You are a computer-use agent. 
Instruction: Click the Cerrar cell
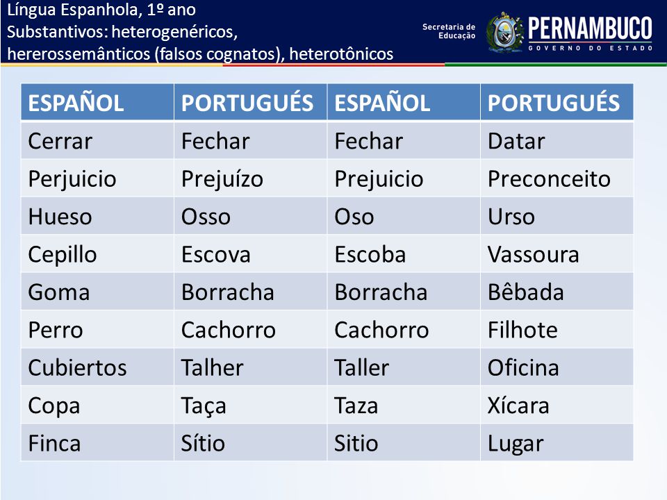coord(97,141)
